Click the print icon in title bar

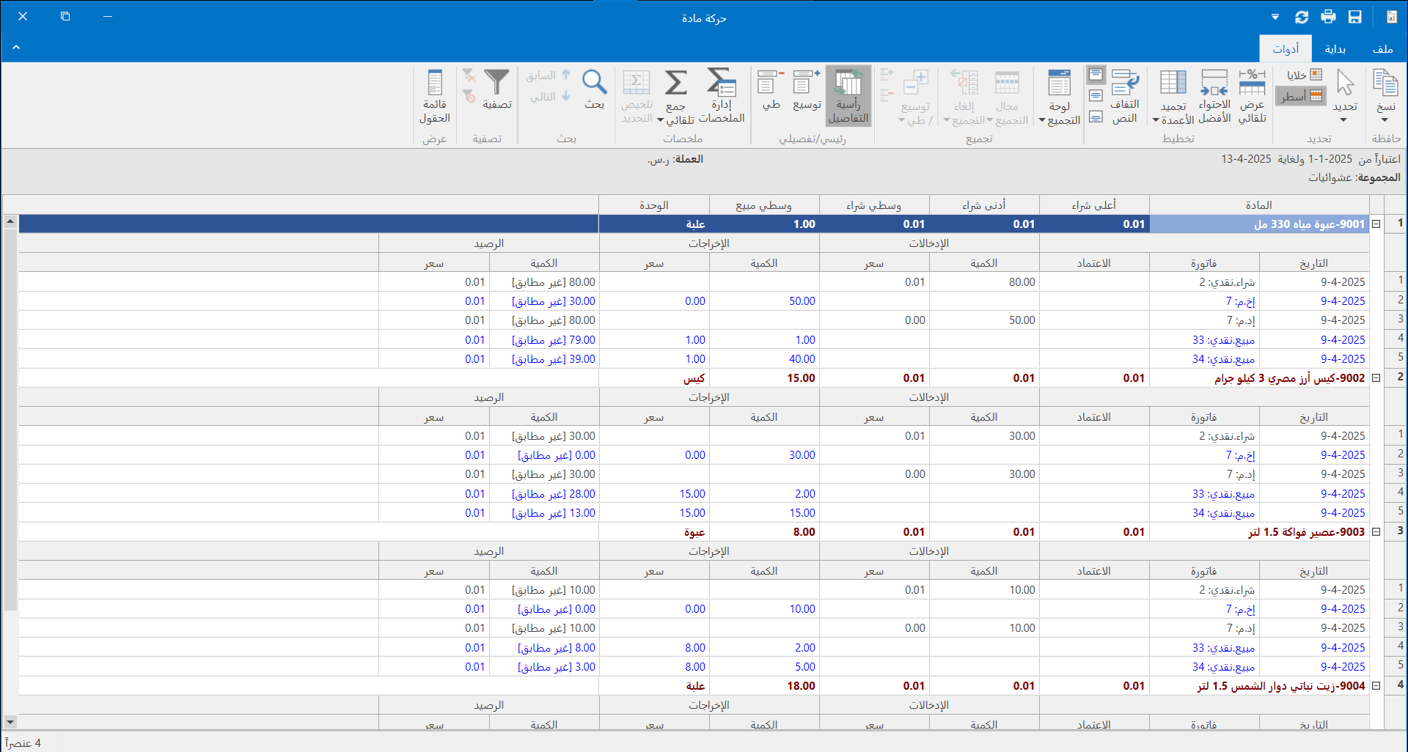tap(1328, 17)
